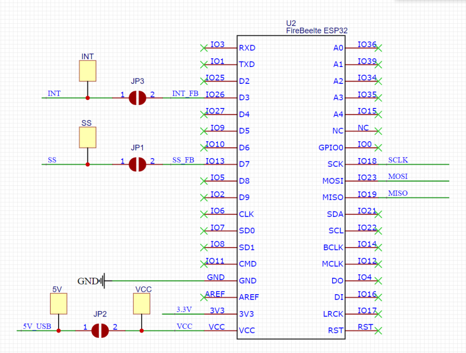
Task: Click the no-connect cross on IO22 pin
Action: pyautogui.click(x=378, y=231)
